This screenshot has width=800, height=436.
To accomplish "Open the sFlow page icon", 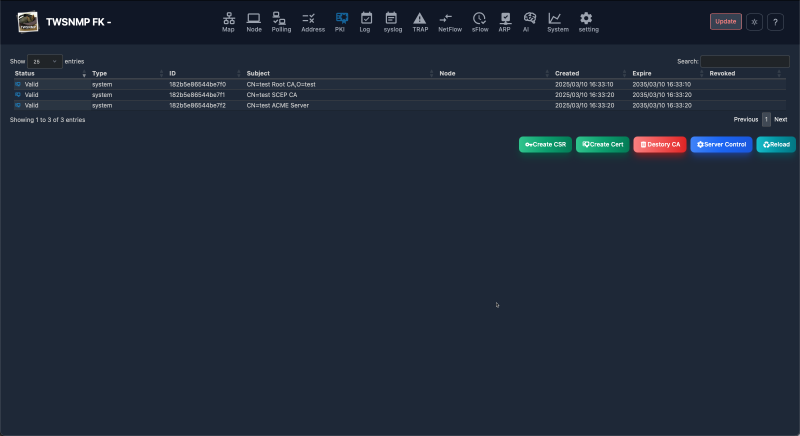I will coord(479,18).
